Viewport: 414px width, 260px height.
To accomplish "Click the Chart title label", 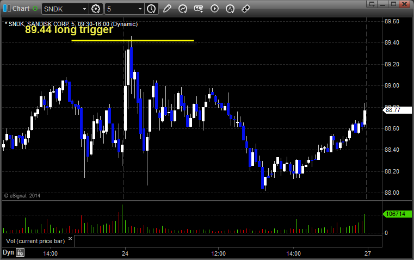I will (x=21, y=9).
